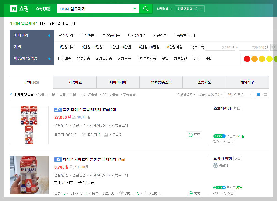
Task: Click the 찜하기 heart showing 76
Action: 122,193
